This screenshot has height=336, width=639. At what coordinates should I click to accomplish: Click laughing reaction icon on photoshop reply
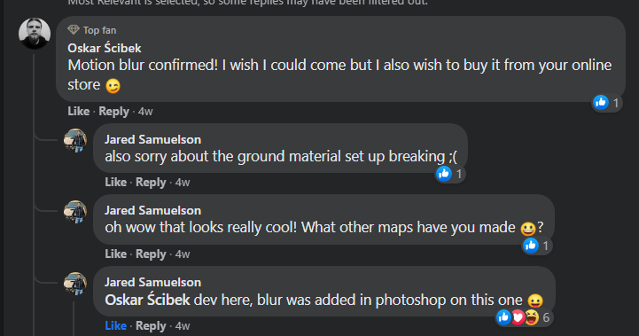point(532,317)
